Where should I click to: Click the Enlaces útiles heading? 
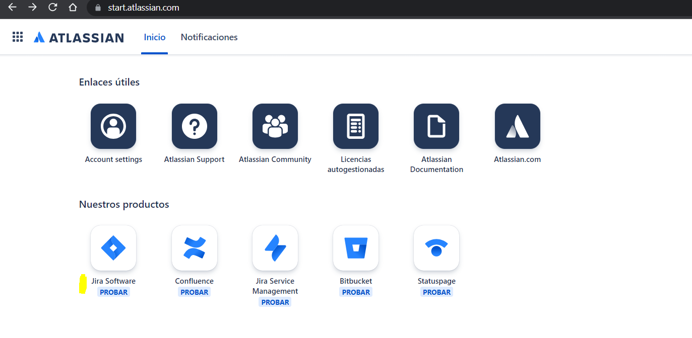[109, 82]
